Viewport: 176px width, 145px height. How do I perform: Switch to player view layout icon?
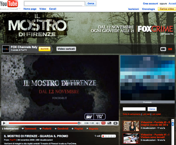pos(163,49)
